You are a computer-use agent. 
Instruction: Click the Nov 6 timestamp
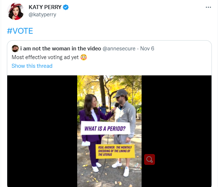(147, 49)
